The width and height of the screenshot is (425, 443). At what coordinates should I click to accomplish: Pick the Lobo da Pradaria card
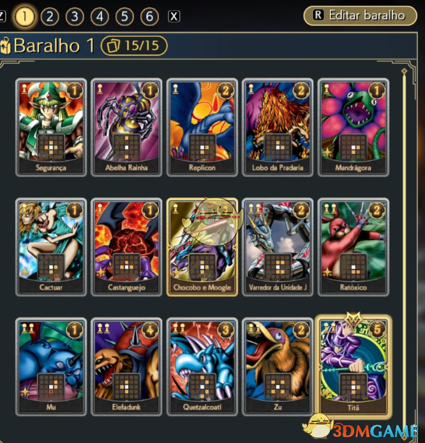pos(278,127)
